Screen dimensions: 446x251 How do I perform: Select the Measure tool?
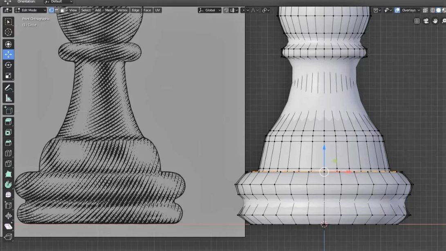pos(8,98)
